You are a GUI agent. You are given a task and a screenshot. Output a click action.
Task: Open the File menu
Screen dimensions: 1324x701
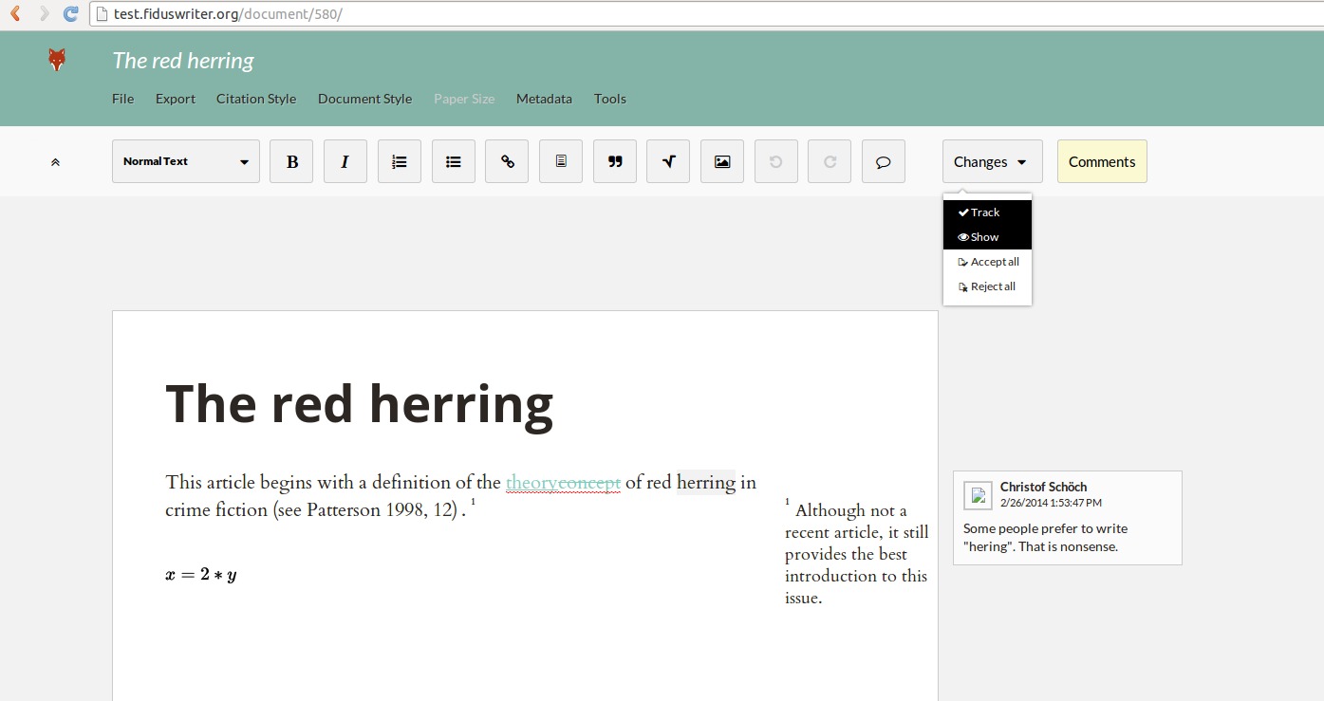coord(122,99)
